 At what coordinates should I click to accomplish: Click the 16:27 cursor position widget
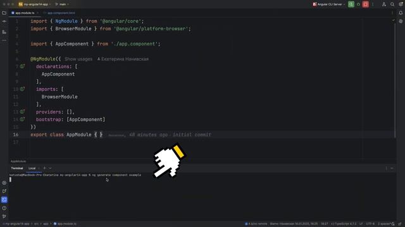click(325, 224)
